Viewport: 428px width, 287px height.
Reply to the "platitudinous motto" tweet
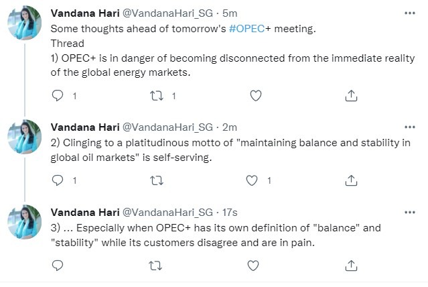(58, 180)
